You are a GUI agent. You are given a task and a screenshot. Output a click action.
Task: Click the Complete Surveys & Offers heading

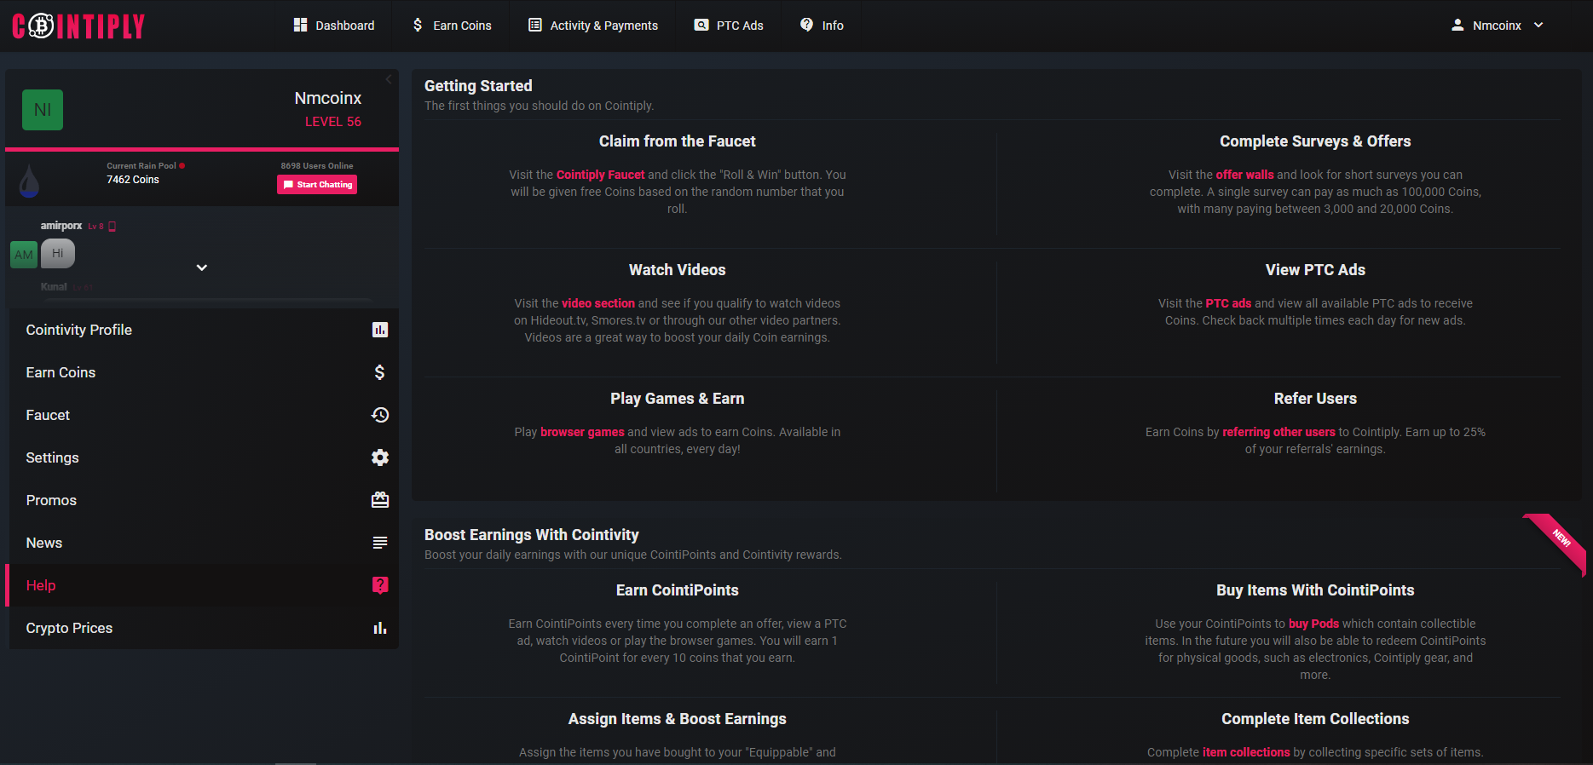(1315, 141)
